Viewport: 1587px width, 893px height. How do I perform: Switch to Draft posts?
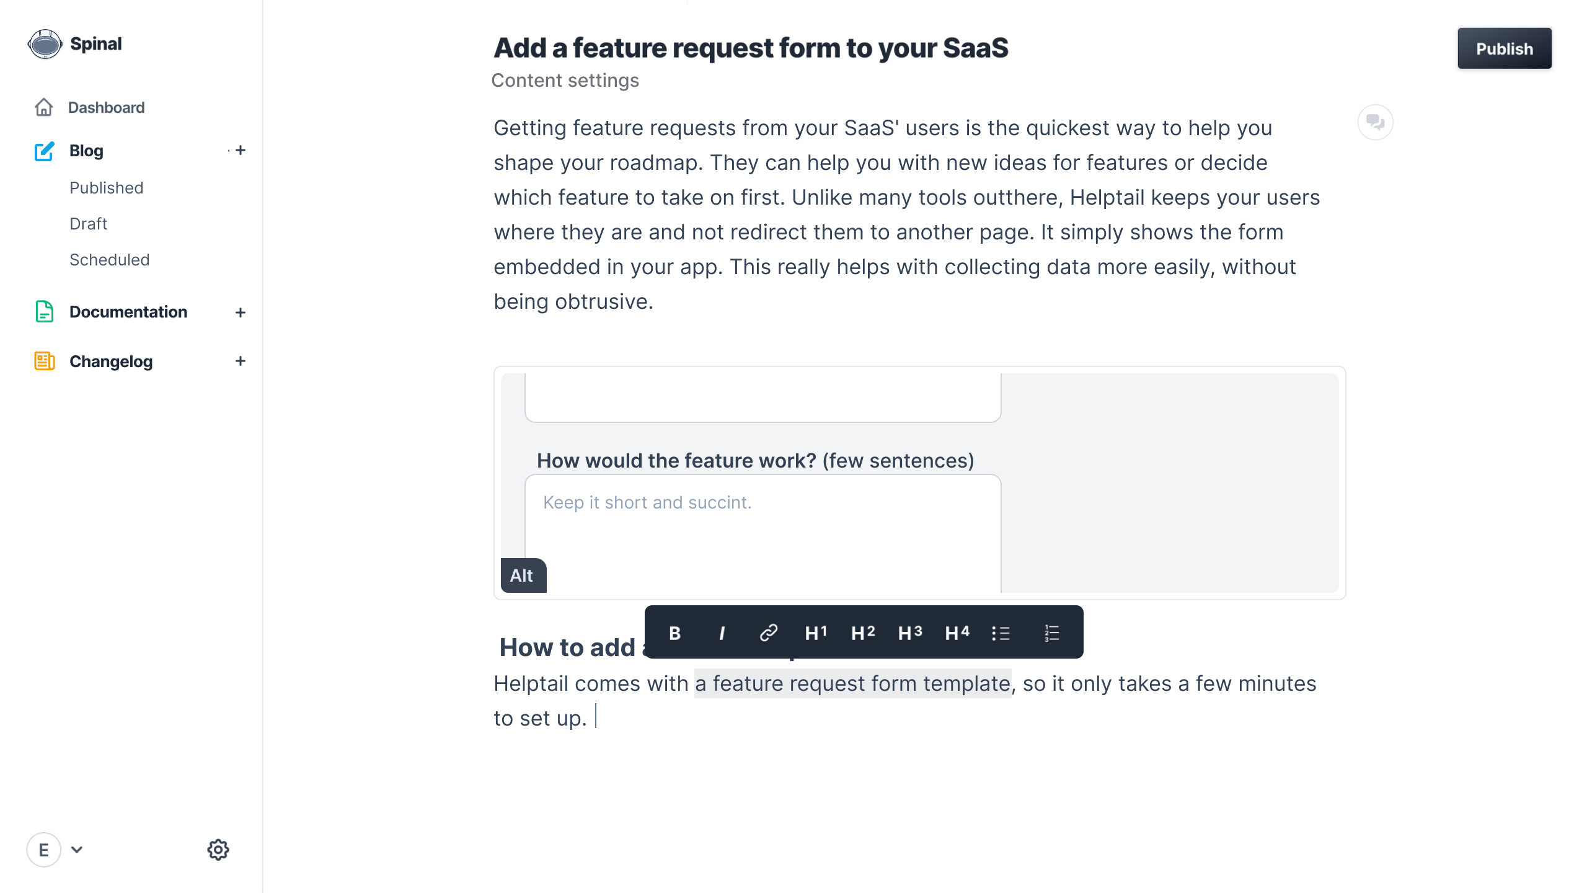pos(88,223)
